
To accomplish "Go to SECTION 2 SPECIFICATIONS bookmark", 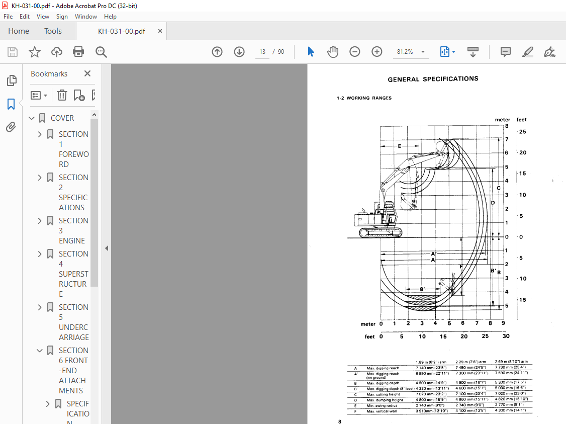I will point(73,193).
